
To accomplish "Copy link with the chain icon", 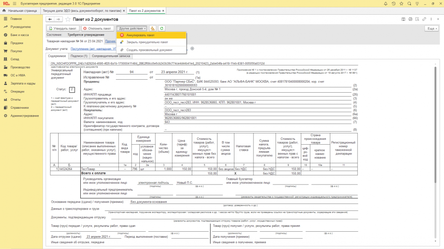I will pyautogui.click(x=423, y=19).
